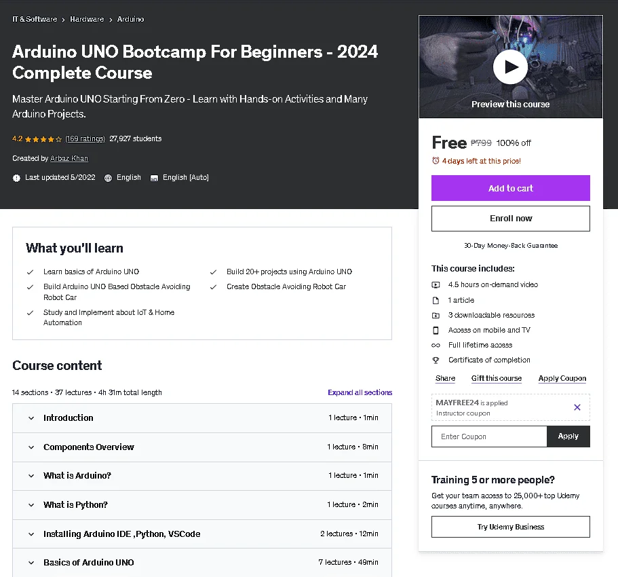The height and width of the screenshot is (577, 618).
Task: Click checkmark beside Build 20+ projects
Action: pos(213,272)
